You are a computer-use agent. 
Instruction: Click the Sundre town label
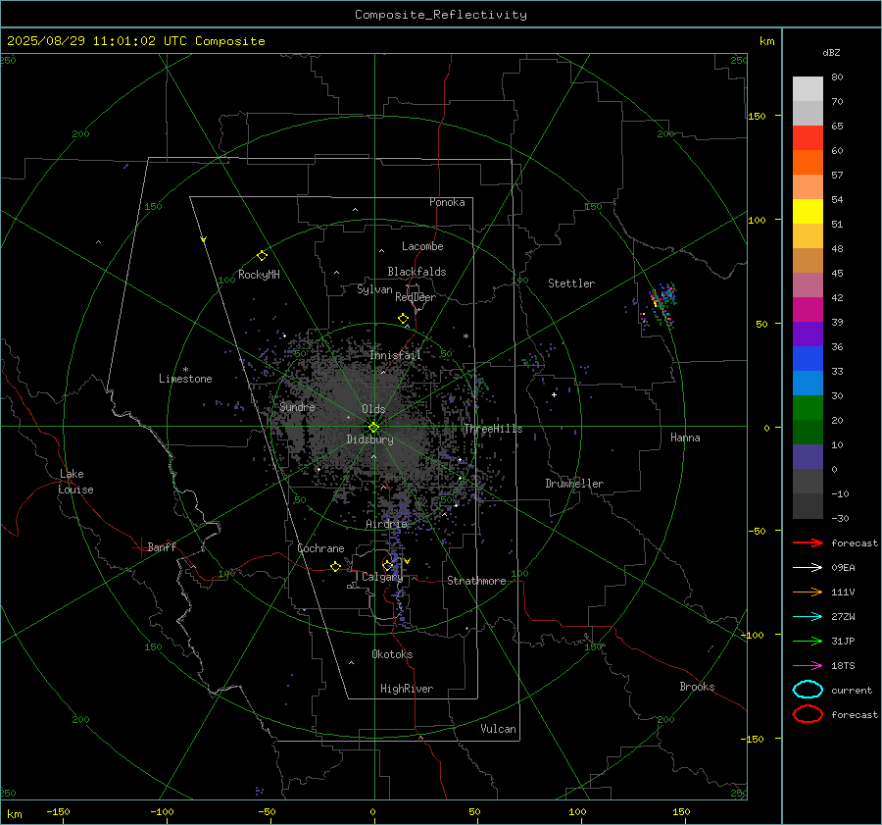297,406
